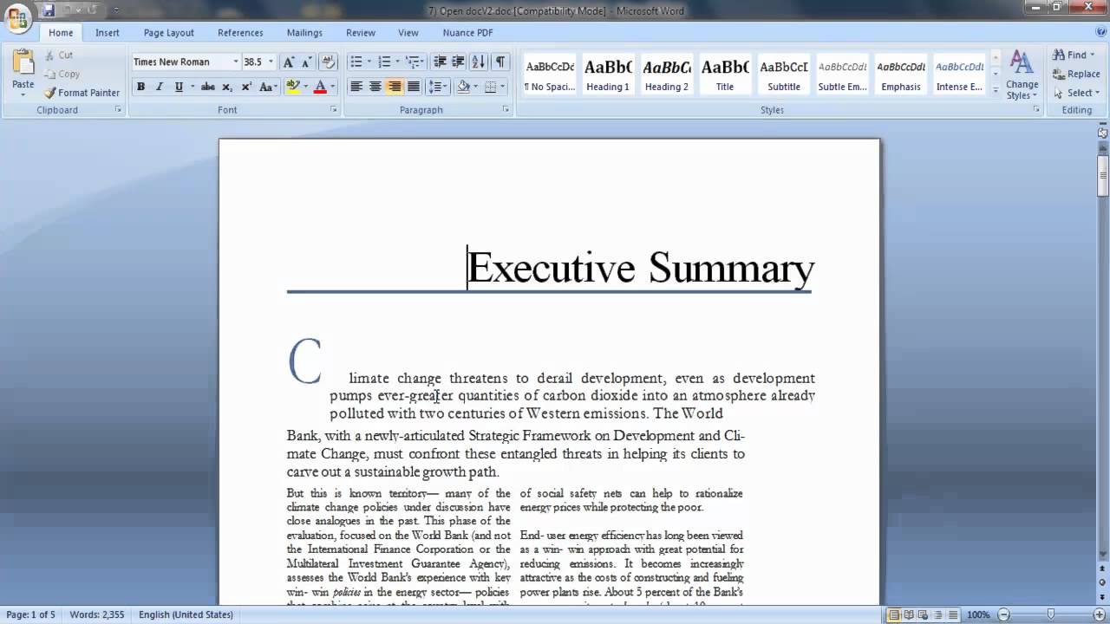Toggle Align Text Right
Image resolution: width=1110 pixels, height=624 pixels.
(394, 87)
